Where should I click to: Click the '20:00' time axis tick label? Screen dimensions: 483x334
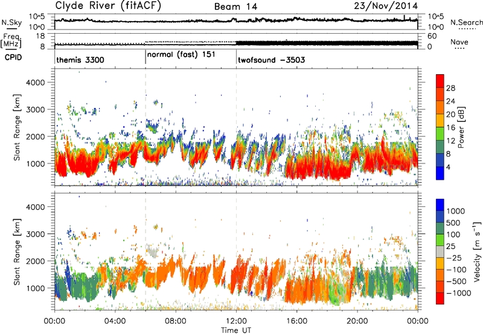pyautogui.click(x=357, y=321)
